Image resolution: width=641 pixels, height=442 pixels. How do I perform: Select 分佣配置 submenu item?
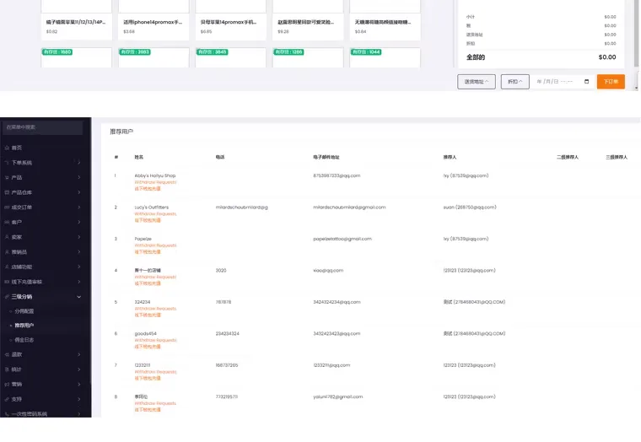(24, 311)
